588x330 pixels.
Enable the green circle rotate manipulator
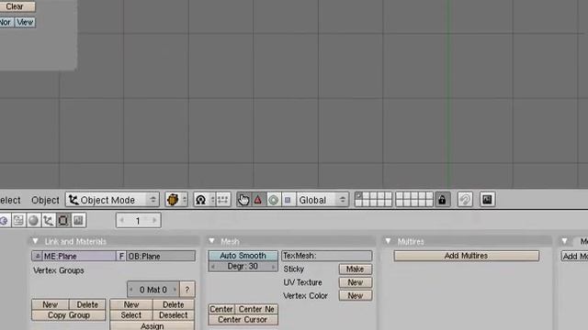point(274,200)
